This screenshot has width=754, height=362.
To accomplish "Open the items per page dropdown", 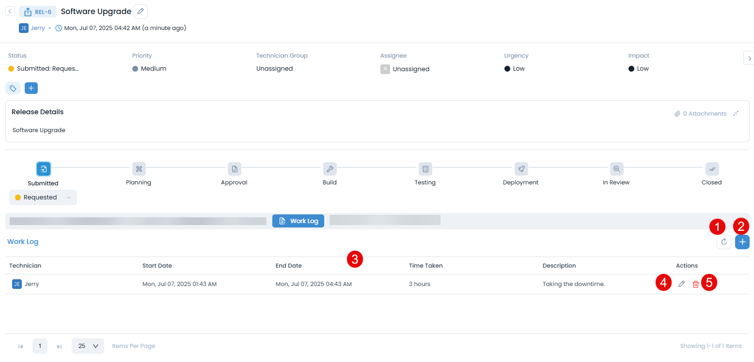I will point(88,346).
